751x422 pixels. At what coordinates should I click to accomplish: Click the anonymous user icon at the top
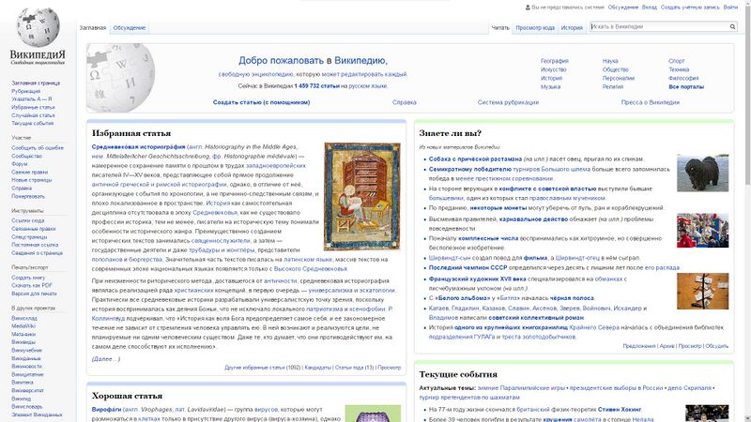528,8
